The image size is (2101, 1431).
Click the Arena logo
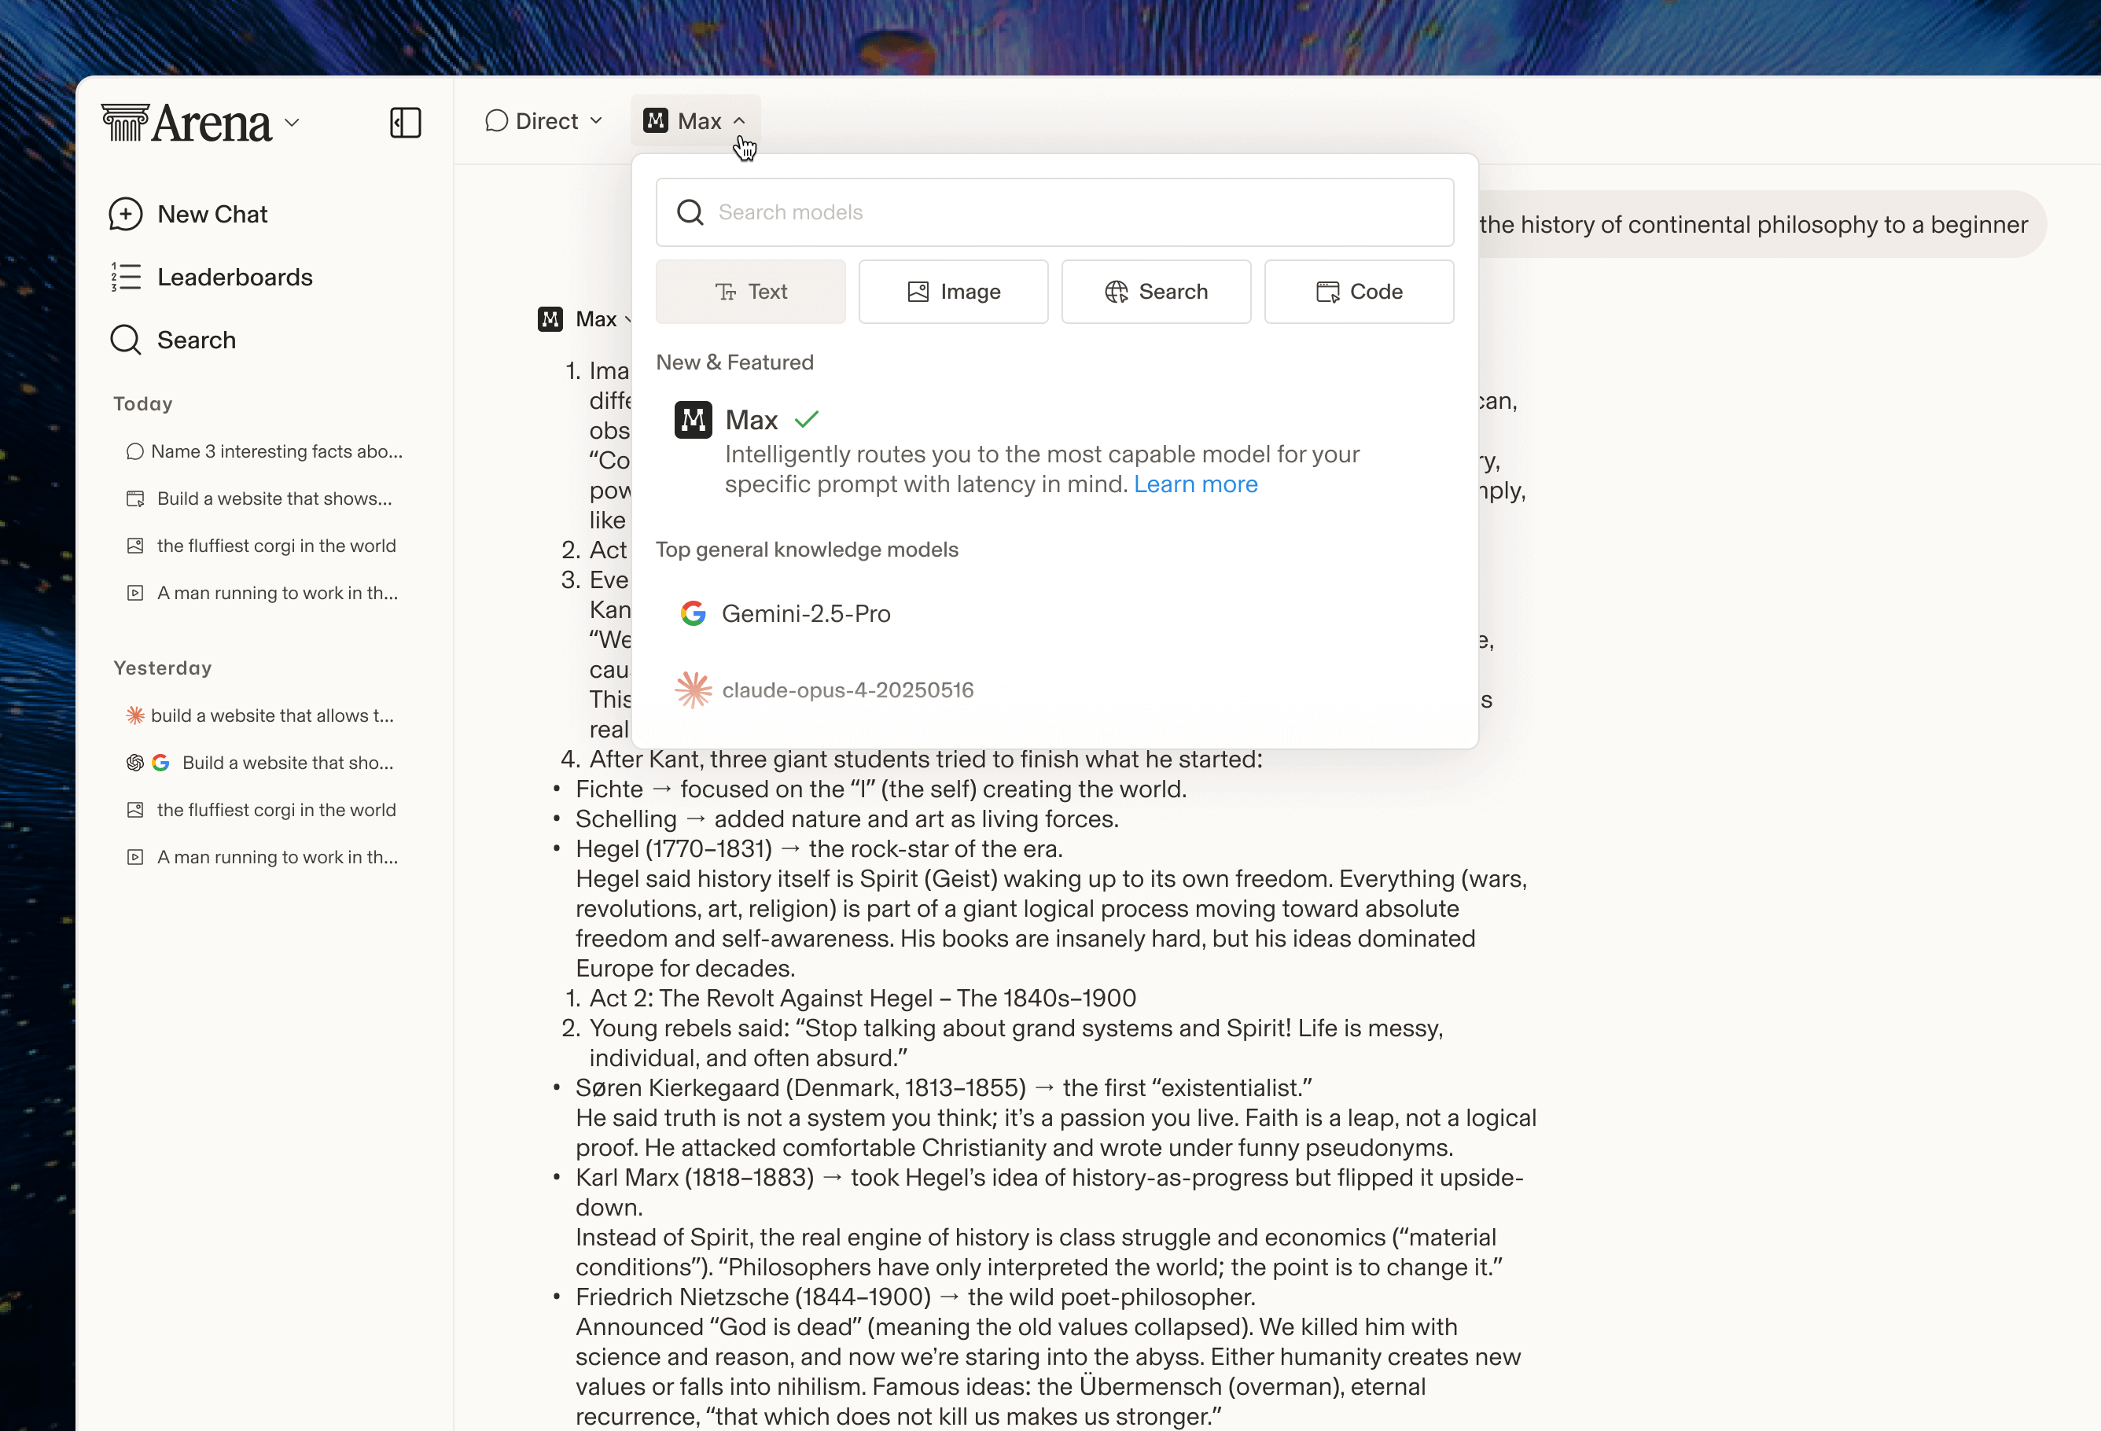(x=187, y=123)
